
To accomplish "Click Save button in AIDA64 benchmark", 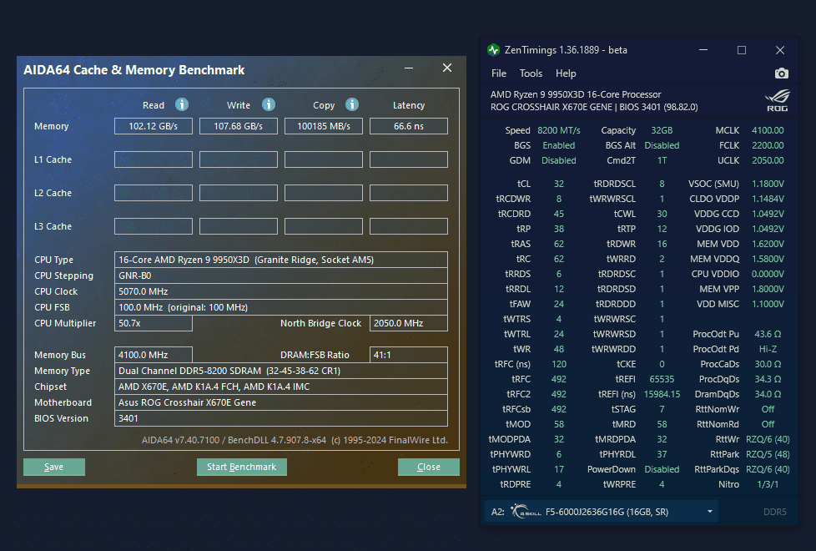I will tap(54, 467).
